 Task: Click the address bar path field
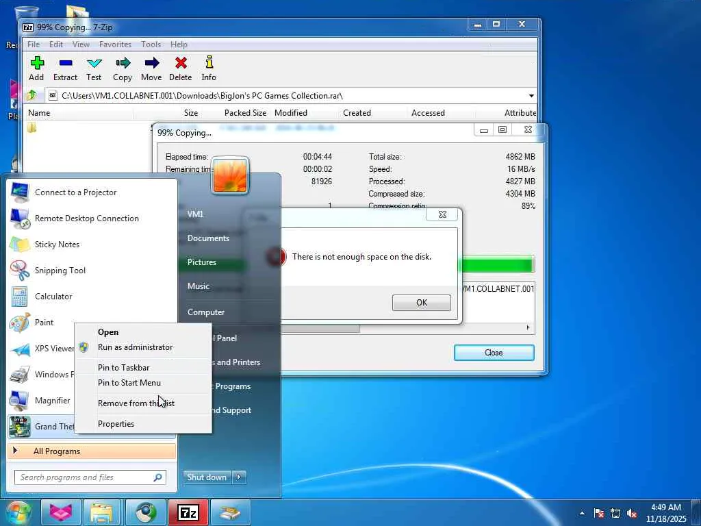(286, 96)
